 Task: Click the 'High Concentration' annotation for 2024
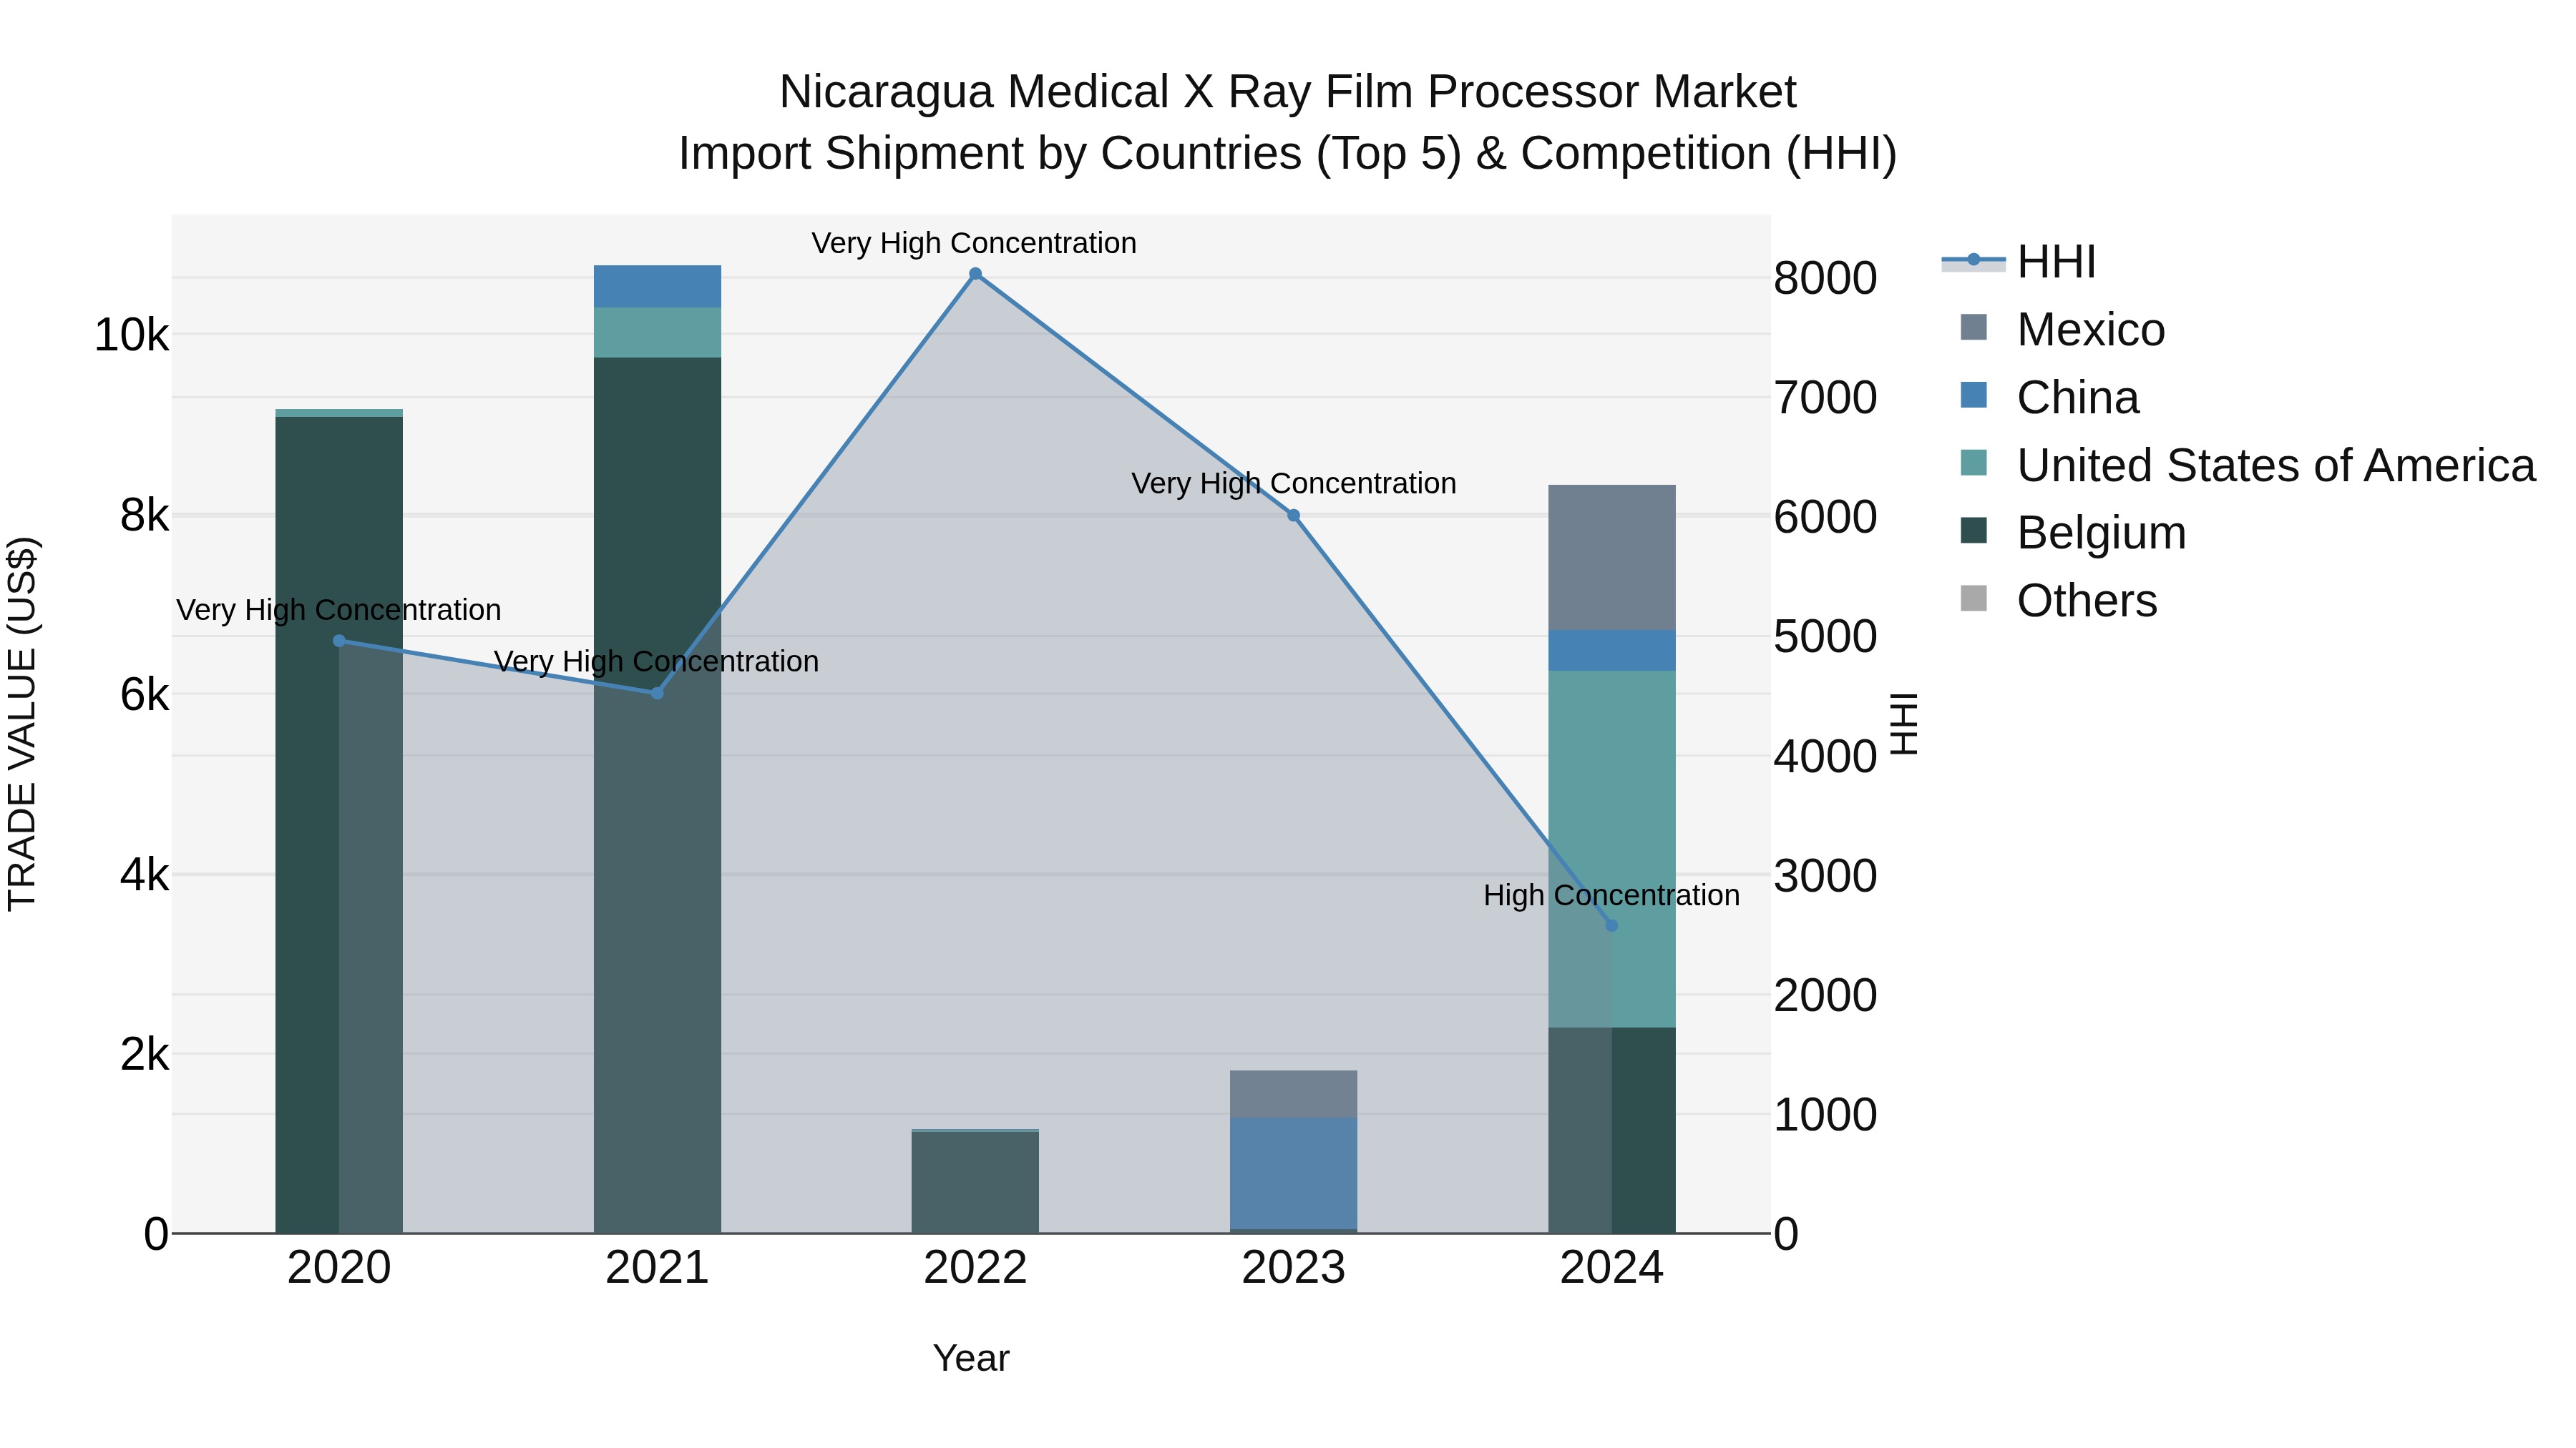(x=1611, y=895)
